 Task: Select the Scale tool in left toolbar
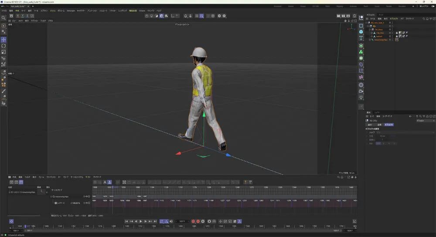3,52
